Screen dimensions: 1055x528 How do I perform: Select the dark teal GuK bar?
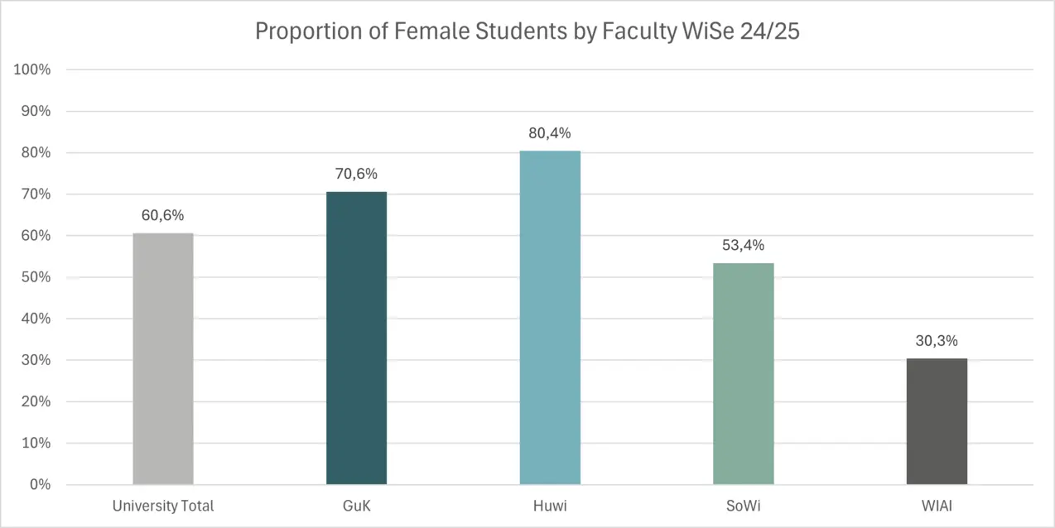[356, 338]
